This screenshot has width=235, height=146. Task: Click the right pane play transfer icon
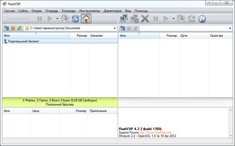click(x=166, y=19)
